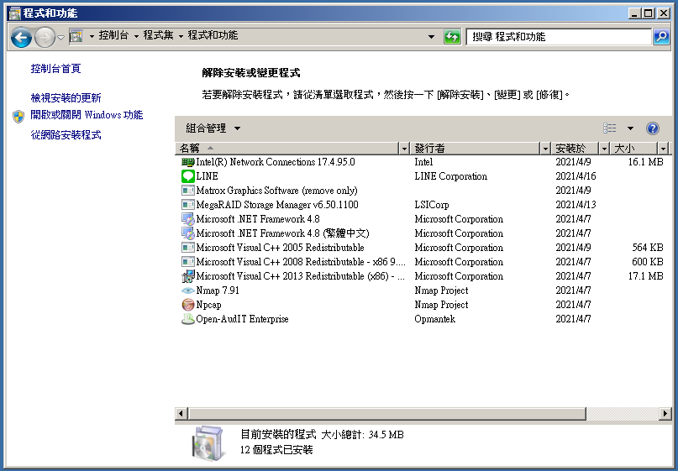Open the 名稱 column filter dropdown
The height and width of the screenshot is (471, 678).
tap(404, 149)
